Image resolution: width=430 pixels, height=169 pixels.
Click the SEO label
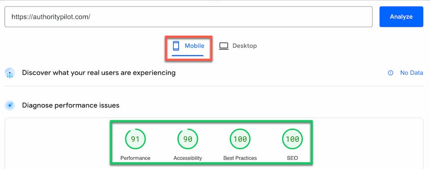(x=292, y=158)
